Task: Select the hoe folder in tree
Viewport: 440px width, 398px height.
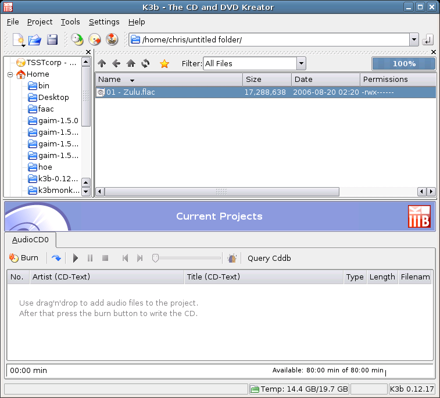Action: coord(40,167)
